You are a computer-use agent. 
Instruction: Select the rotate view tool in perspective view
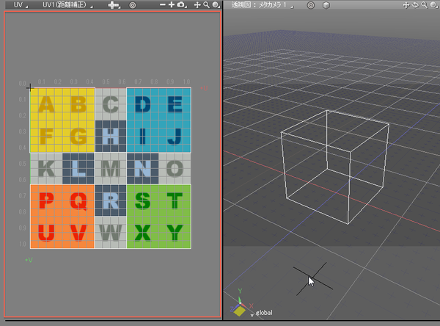pos(415,4)
